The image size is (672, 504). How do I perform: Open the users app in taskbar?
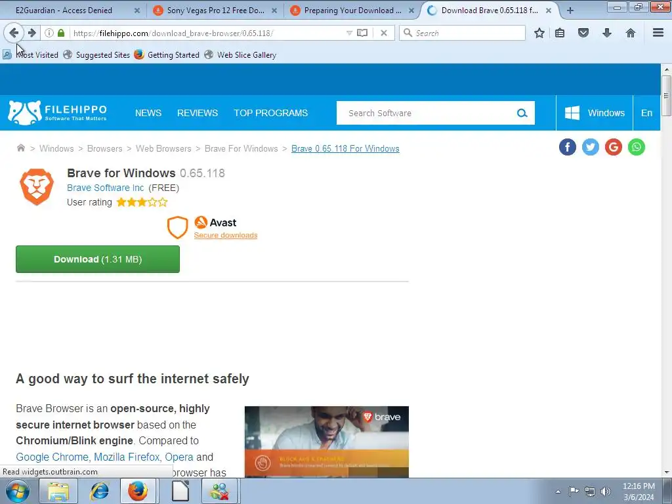pos(220,491)
